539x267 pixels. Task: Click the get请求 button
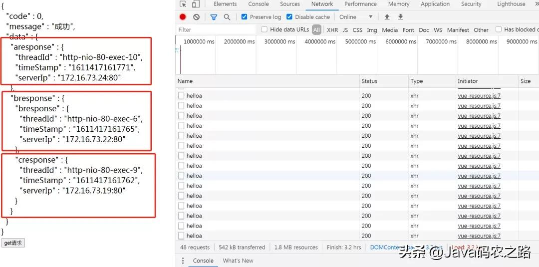pyautogui.click(x=12, y=243)
